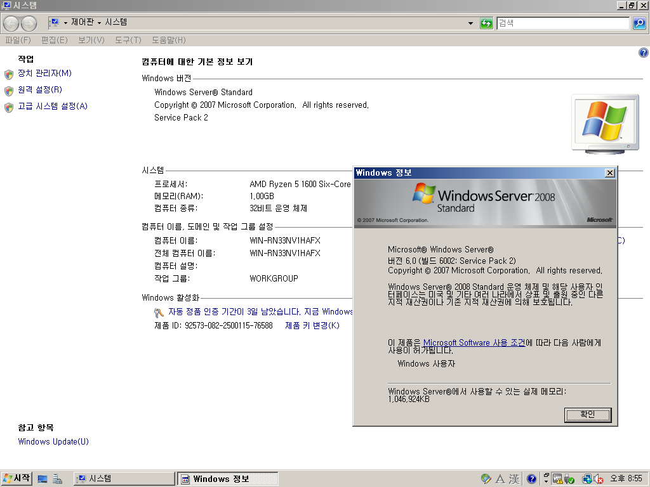Click the IME globe-pencil language icon
The width and height of the screenshot is (650, 487).
pos(486,479)
